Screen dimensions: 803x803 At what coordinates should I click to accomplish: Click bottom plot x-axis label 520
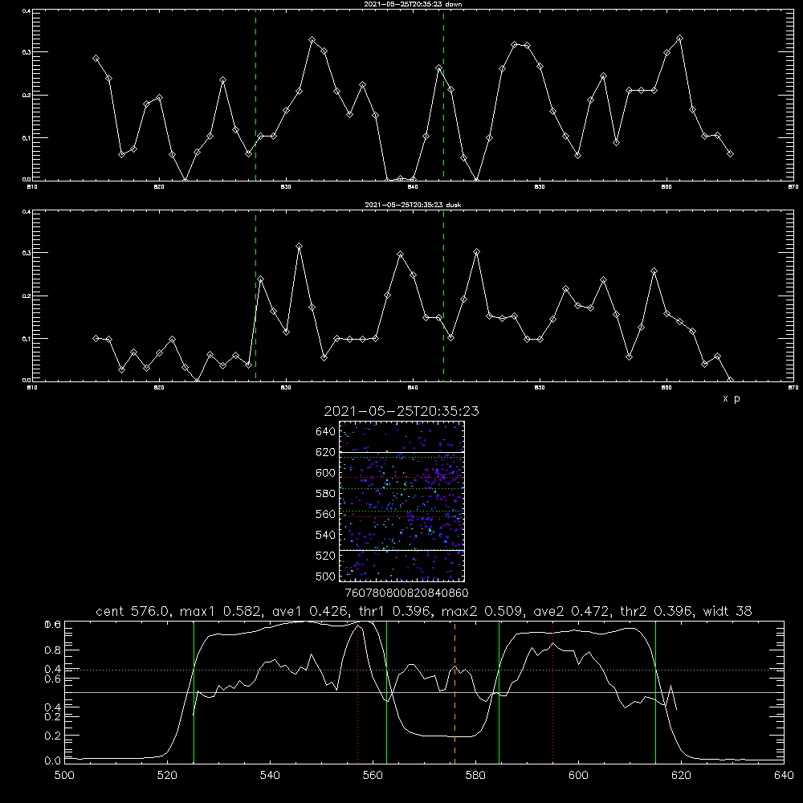[x=167, y=776]
